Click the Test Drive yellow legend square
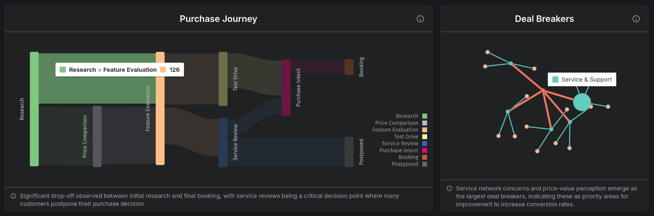Viewport: 654px width, 216px height. click(424, 136)
